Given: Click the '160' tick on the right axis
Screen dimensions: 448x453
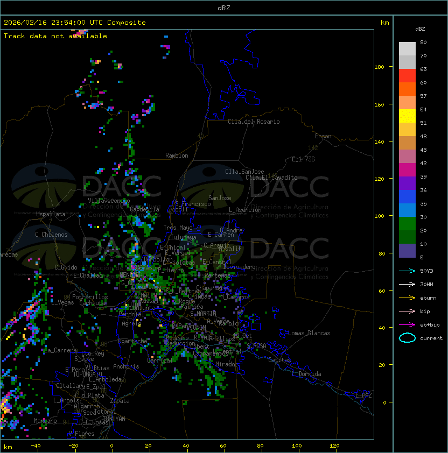Looking at the screenshot, I should (379, 104).
